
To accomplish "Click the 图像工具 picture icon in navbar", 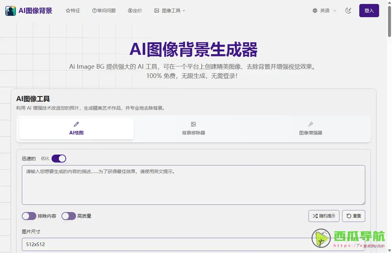I will click(156, 11).
